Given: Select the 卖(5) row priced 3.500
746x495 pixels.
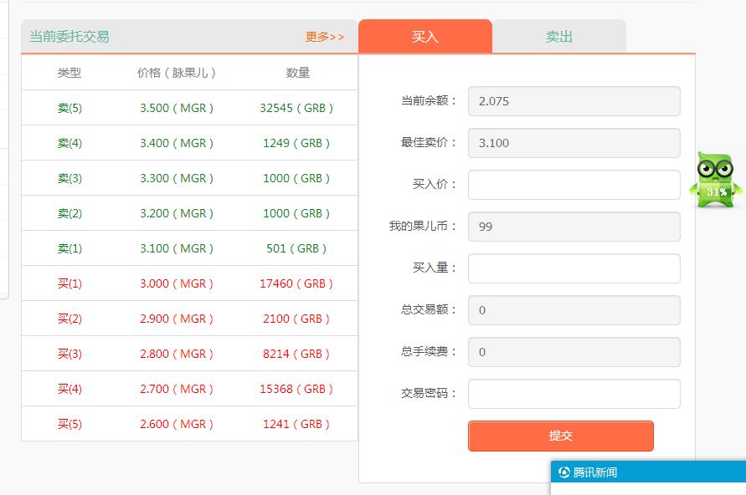Looking at the screenshot, I should coord(190,107).
